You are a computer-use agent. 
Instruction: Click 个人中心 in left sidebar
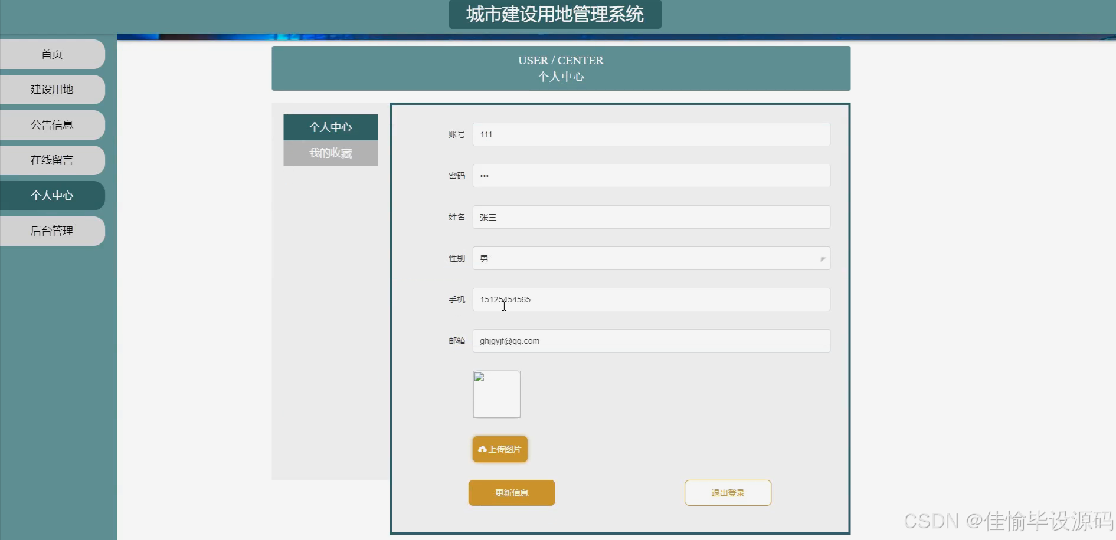(52, 196)
